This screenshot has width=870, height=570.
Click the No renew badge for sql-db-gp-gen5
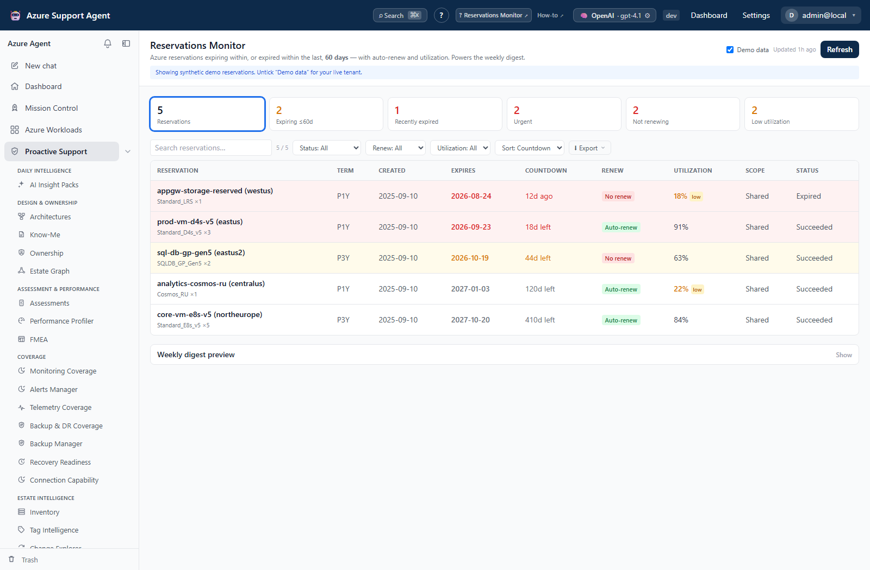[x=618, y=258]
